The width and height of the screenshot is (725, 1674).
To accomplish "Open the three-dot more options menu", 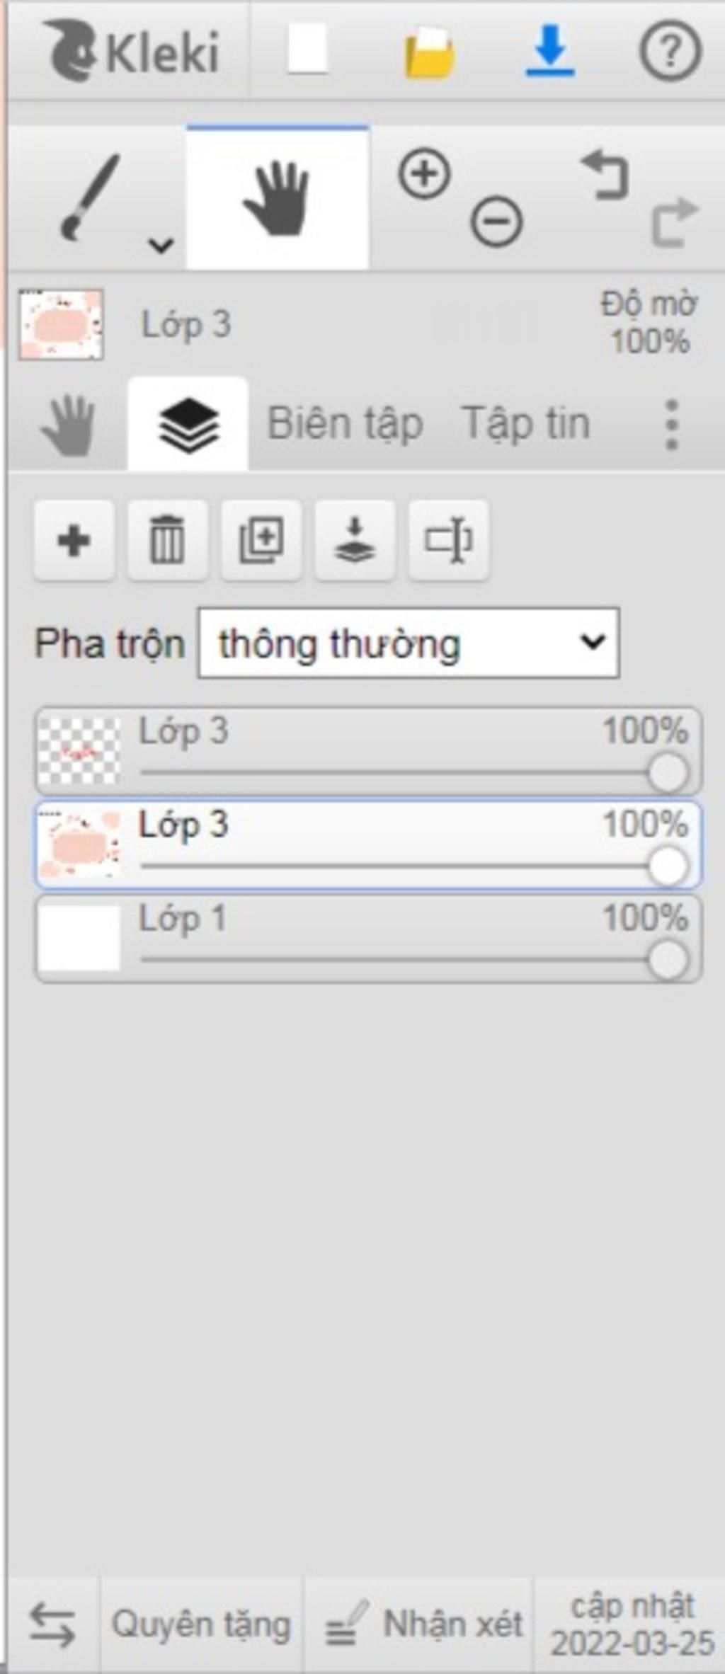I will click(672, 425).
